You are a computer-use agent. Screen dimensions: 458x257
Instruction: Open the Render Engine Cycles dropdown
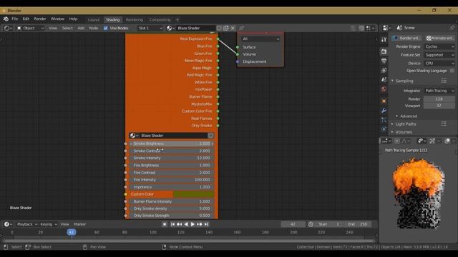tap(439, 46)
